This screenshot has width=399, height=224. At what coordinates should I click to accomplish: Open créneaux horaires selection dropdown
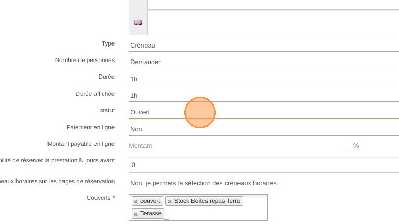click(x=264, y=183)
